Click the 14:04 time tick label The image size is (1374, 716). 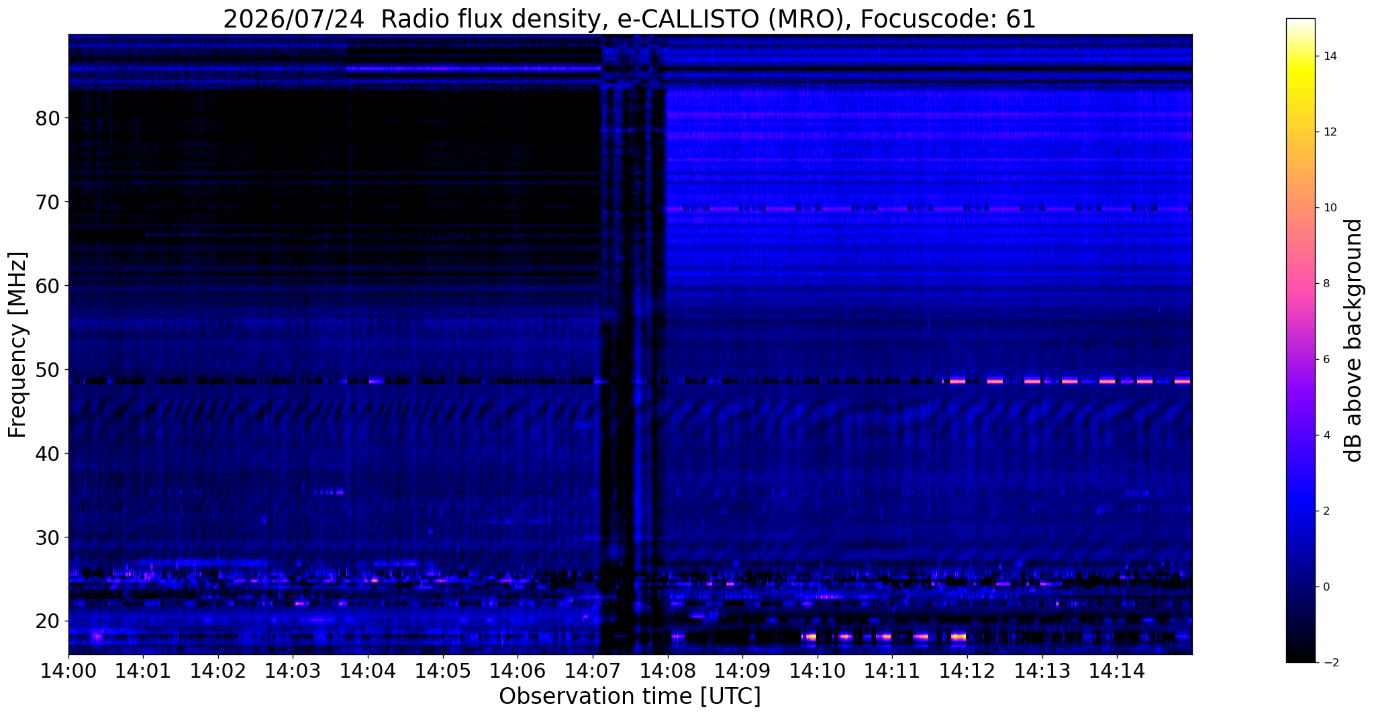click(368, 671)
